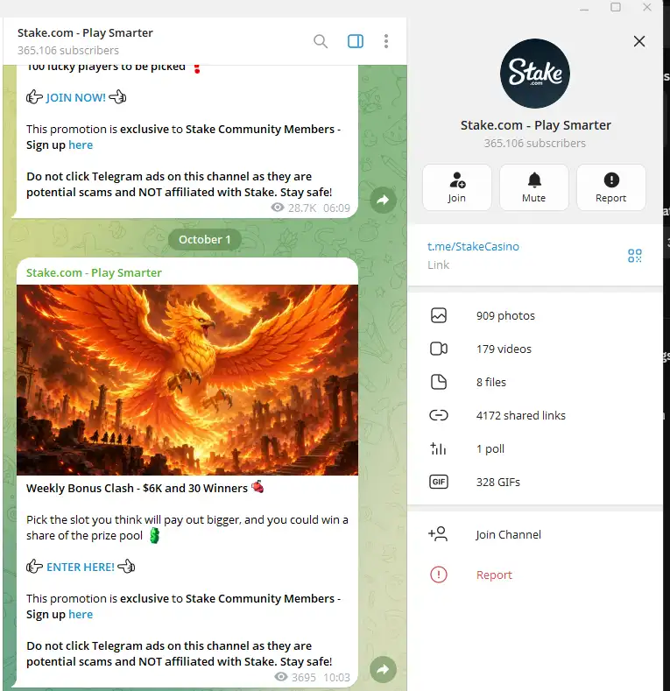The width and height of the screenshot is (670, 691).
Task: Click 'here' link in the 06:09 message
Action: (81, 145)
